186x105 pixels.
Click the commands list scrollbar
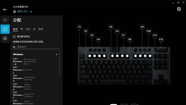tap(59, 63)
